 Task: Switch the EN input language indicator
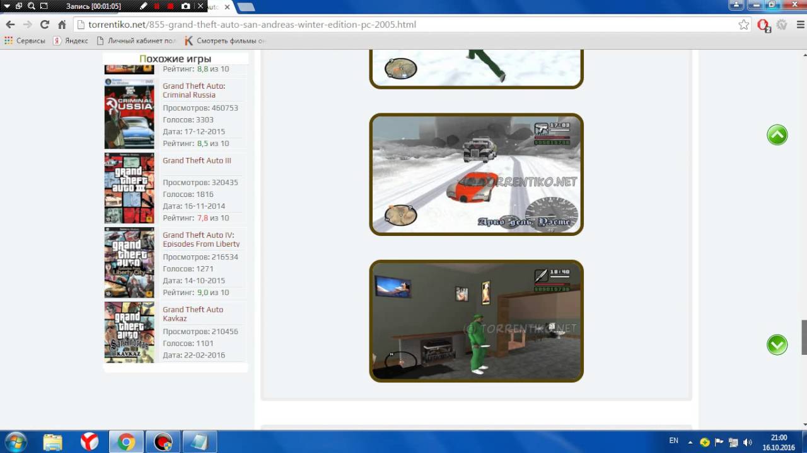coord(674,441)
